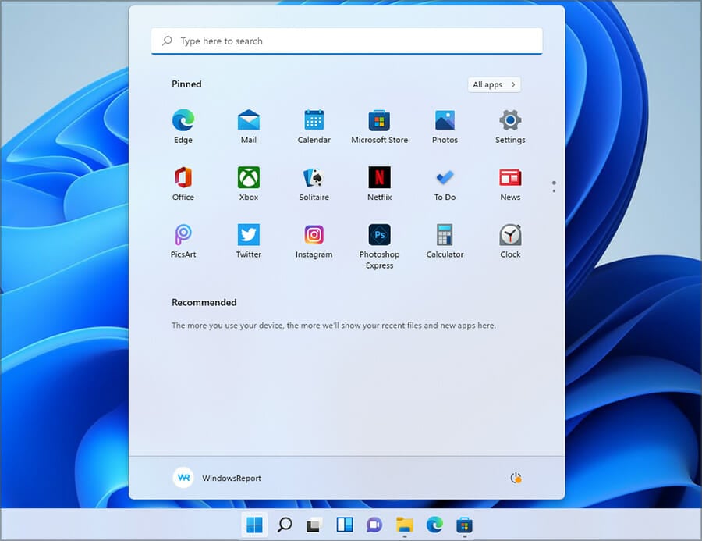Open Microsoft Store from pinned apps
This screenshot has width=702, height=541.
[x=379, y=126]
